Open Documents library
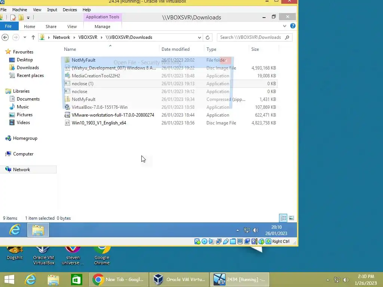 point(24,99)
